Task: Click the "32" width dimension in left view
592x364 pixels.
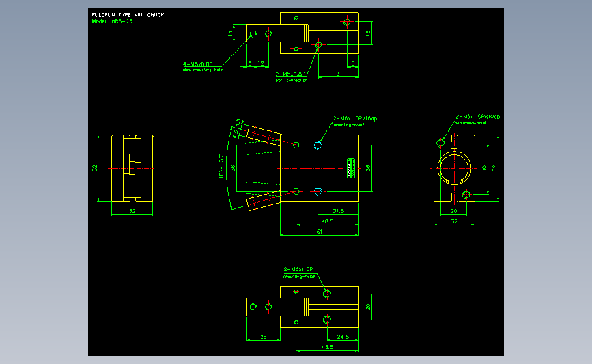Action: click(132, 211)
